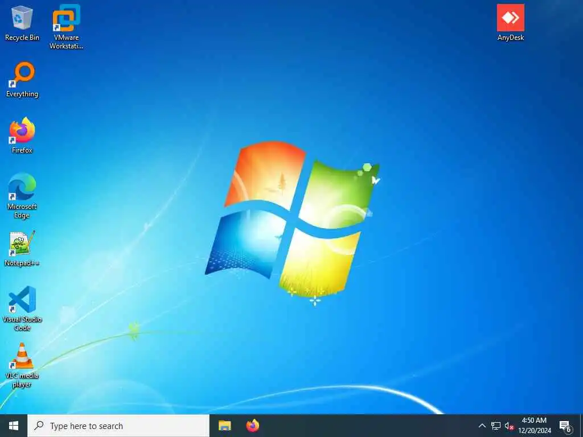This screenshot has width=583, height=437.
Task: Open the network status tray icon
Action: (496, 426)
